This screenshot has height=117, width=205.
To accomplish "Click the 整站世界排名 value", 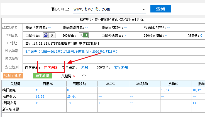I will point(50,27).
